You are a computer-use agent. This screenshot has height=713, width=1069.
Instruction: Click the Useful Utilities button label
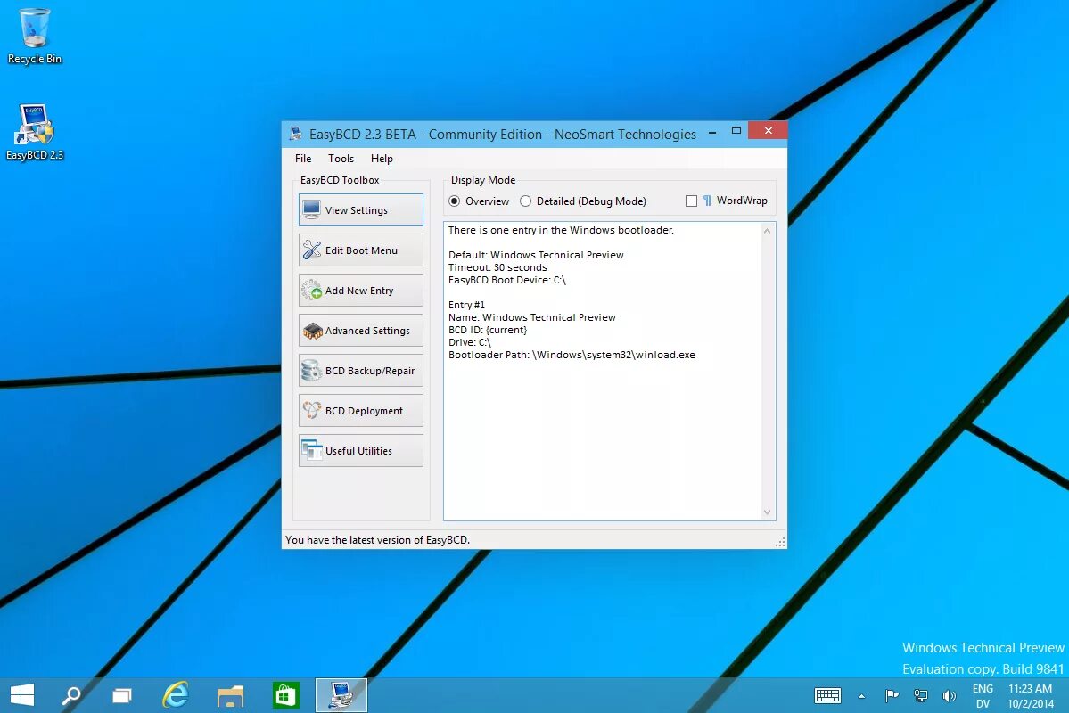point(358,451)
